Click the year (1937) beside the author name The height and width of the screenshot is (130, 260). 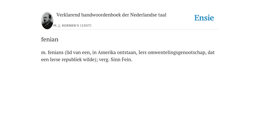point(86,26)
